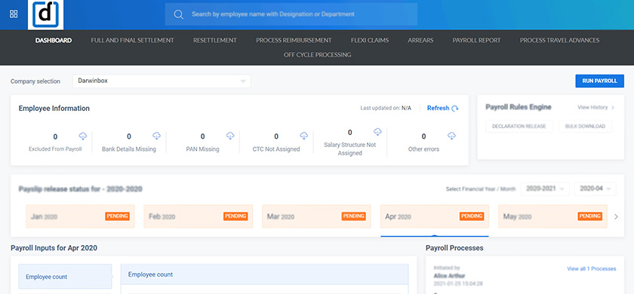The height and width of the screenshot is (294, 634).
Task: Click the Bank Details Missing label
Action: point(129,149)
